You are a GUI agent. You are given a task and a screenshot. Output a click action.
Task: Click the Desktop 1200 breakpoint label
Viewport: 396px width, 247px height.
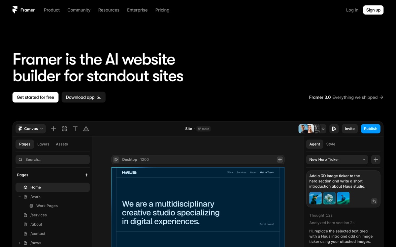(x=135, y=159)
